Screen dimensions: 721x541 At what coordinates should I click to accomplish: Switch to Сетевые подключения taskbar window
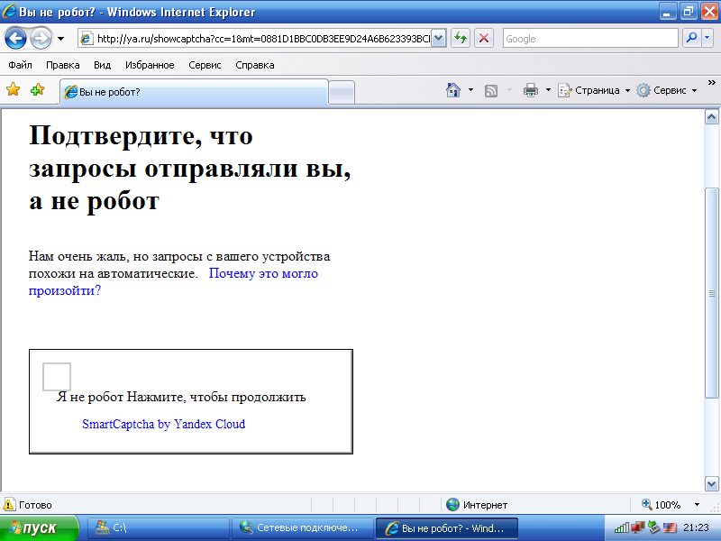pos(302,527)
